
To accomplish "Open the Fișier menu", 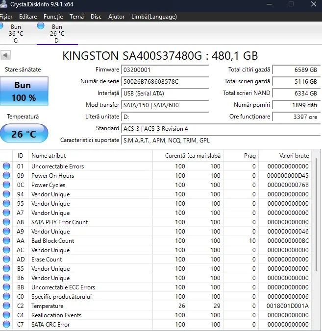I will (x=6, y=17).
